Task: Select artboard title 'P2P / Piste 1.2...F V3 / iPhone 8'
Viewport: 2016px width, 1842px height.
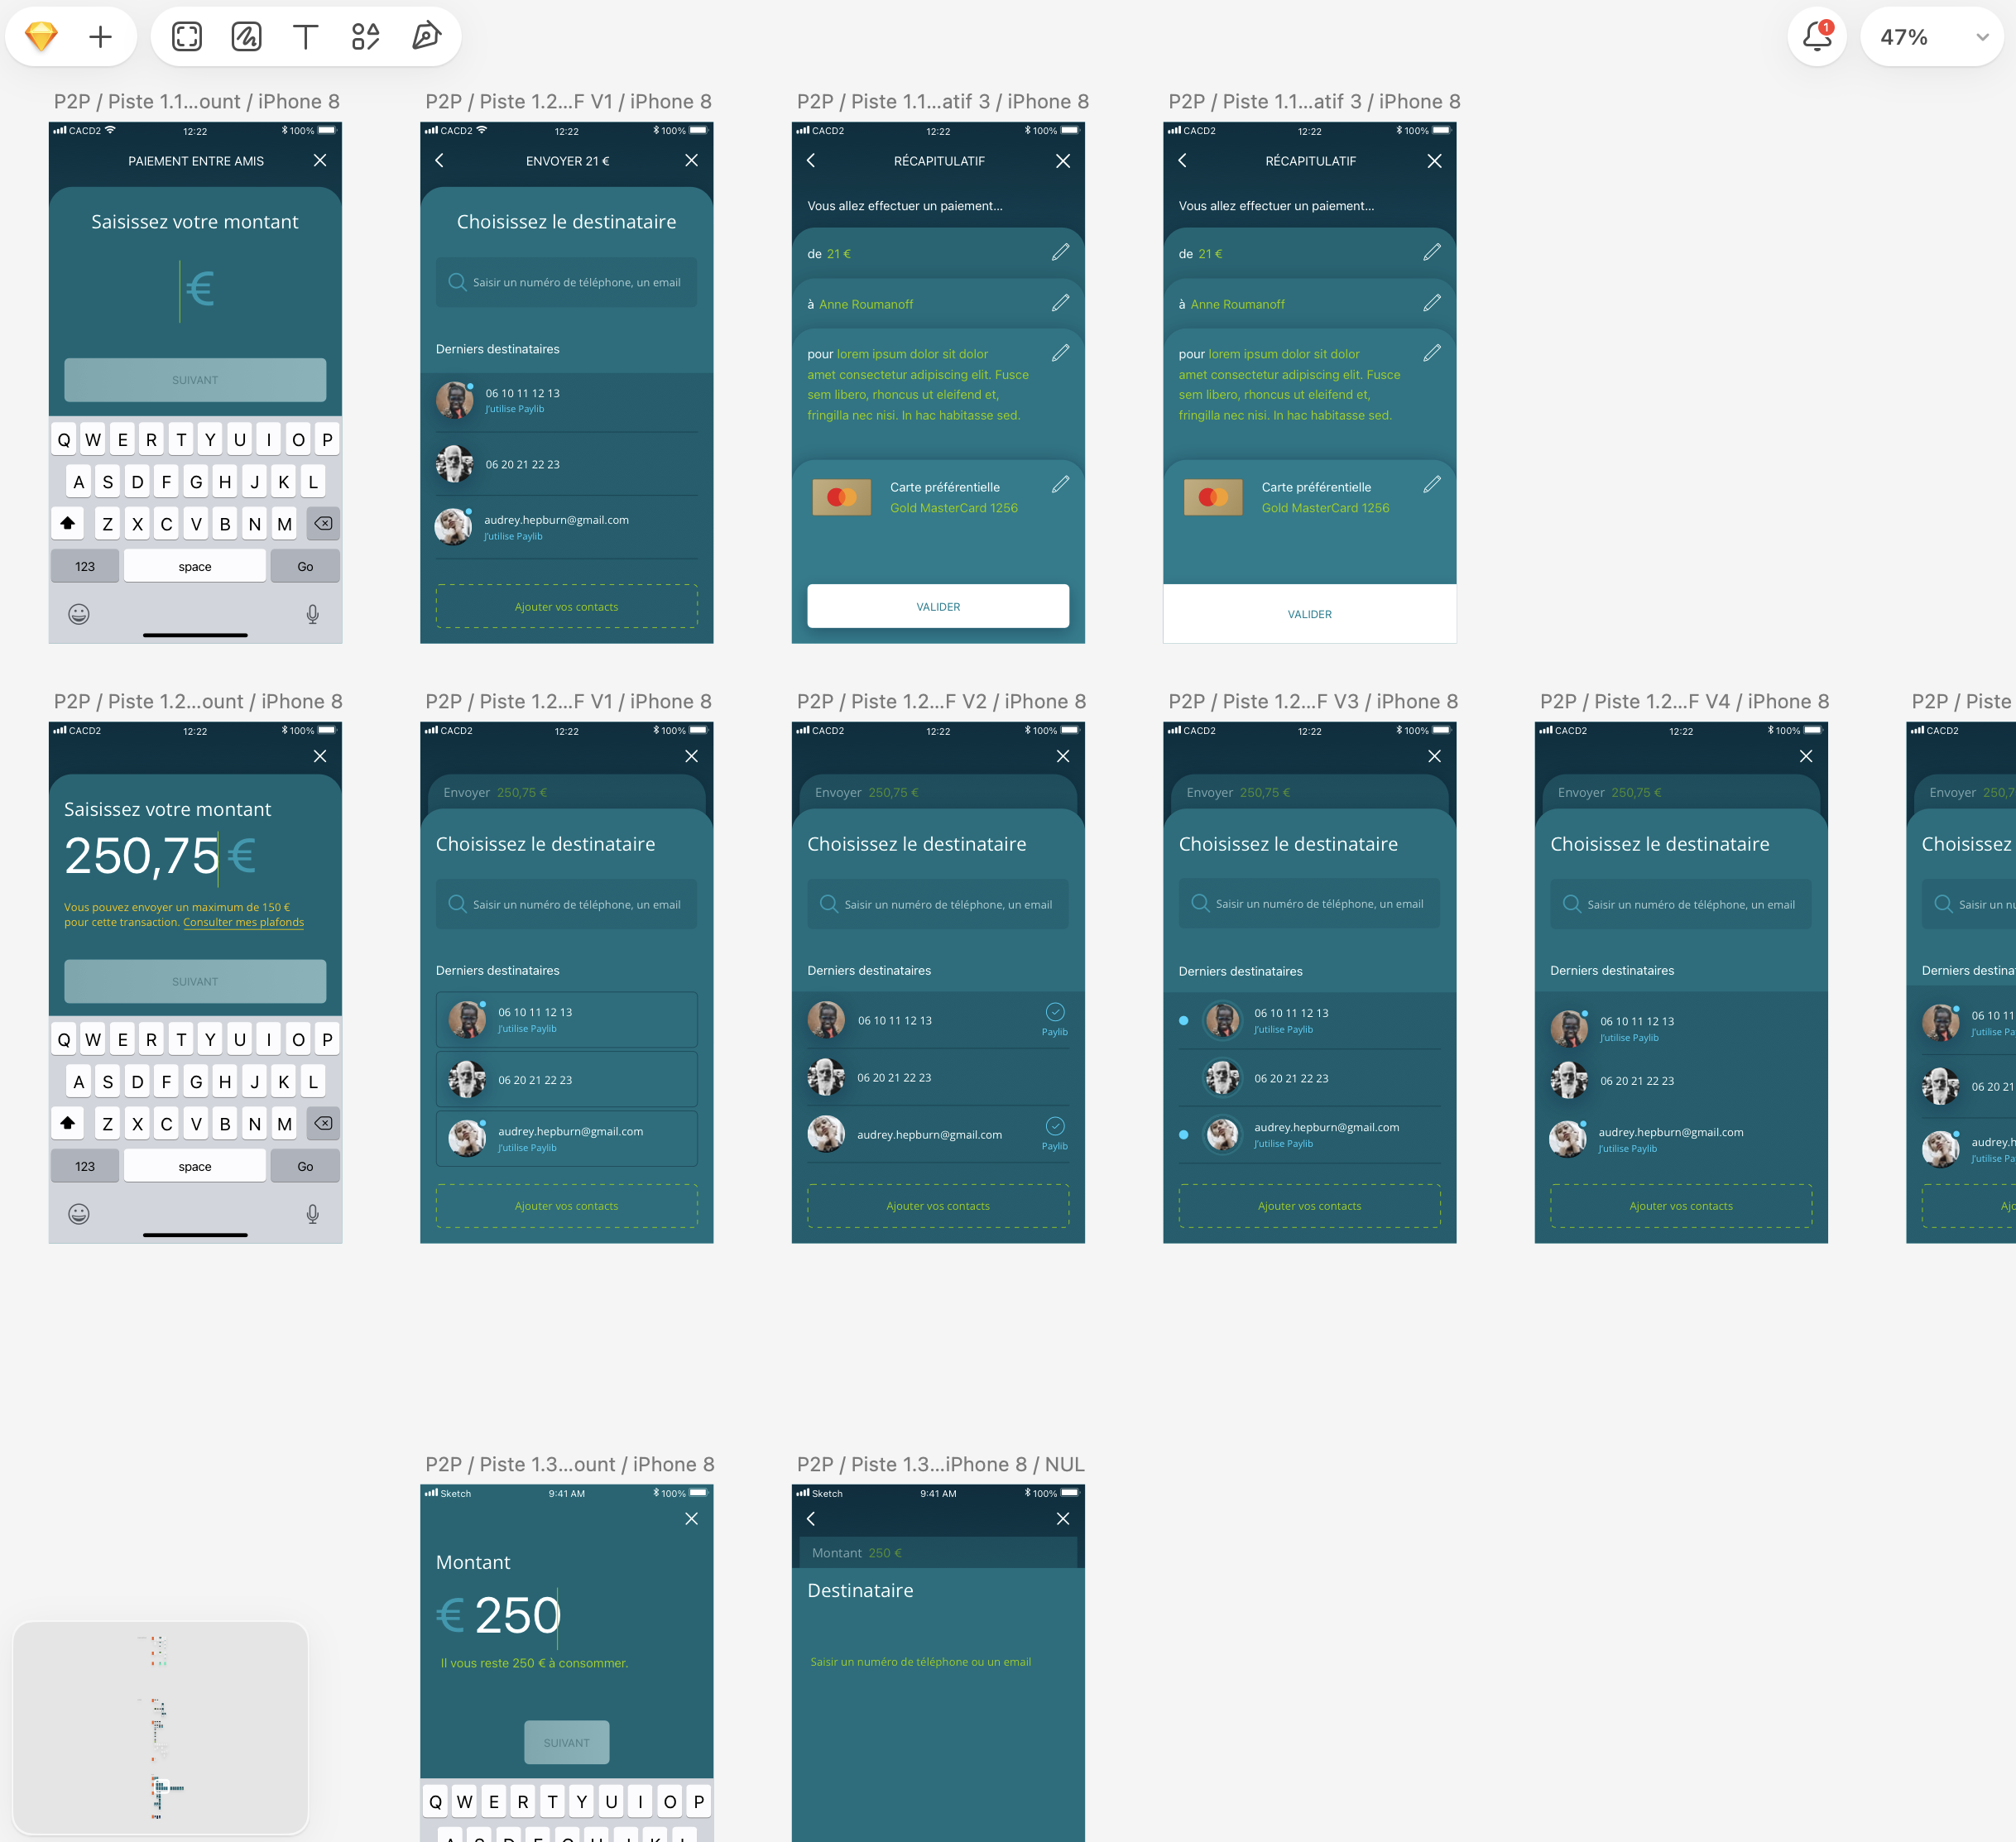Action: point(1313,702)
